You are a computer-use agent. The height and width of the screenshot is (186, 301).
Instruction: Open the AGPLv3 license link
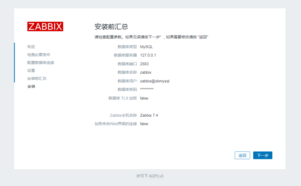point(156,176)
